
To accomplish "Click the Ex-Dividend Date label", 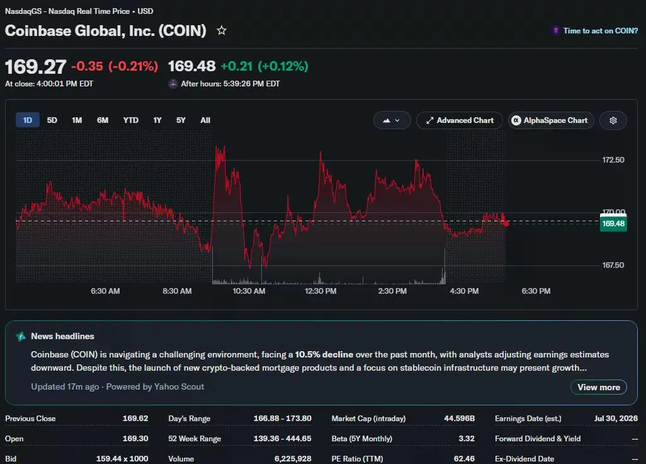I will [524, 458].
